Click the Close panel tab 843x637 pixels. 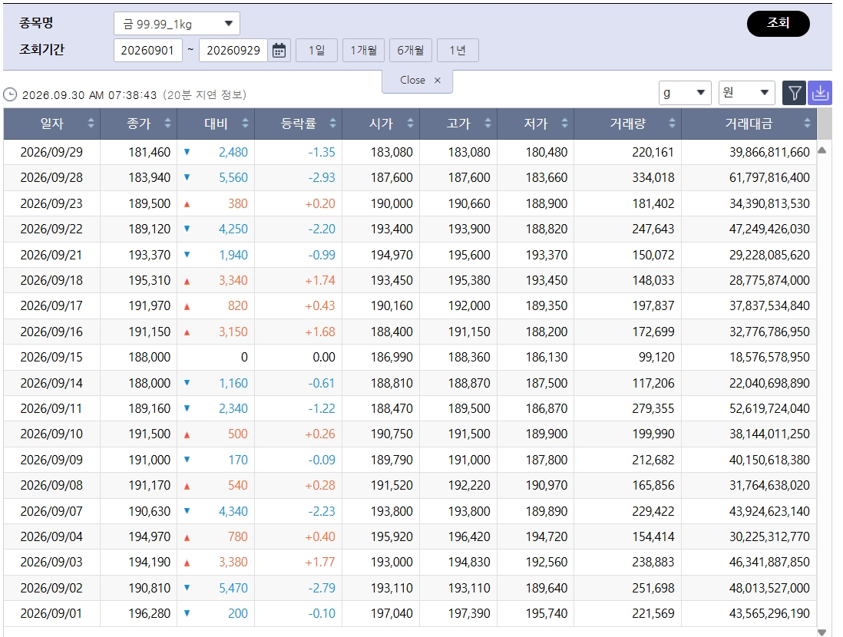pyautogui.click(x=417, y=81)
